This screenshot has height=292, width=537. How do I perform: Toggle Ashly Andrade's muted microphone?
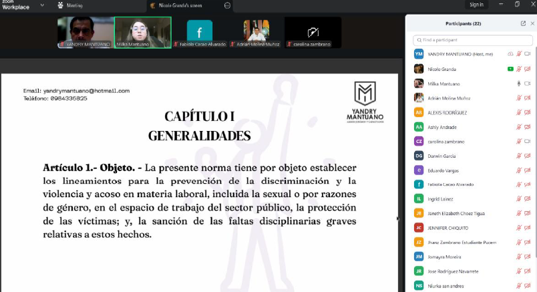(x=518, y=126)
